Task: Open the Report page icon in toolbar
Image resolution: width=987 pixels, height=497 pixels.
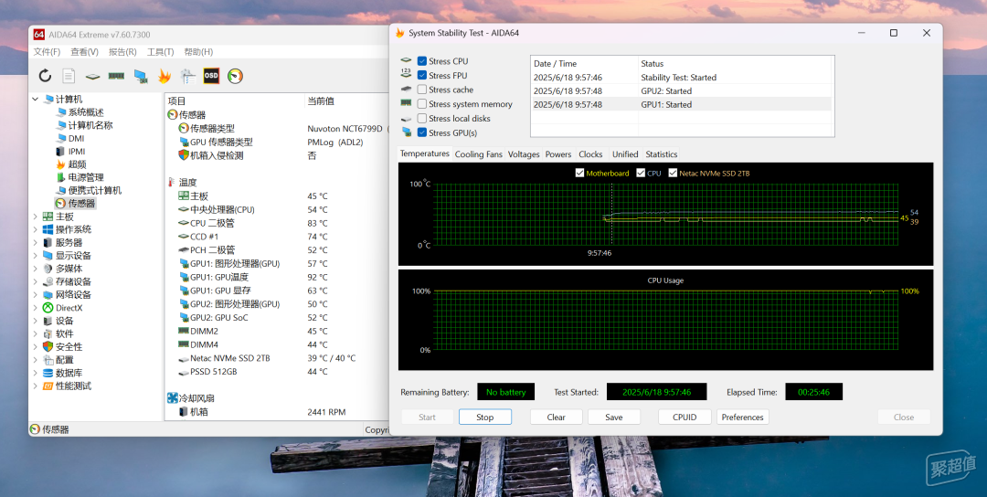Action: pyautogui.click(x=69, y=76)
